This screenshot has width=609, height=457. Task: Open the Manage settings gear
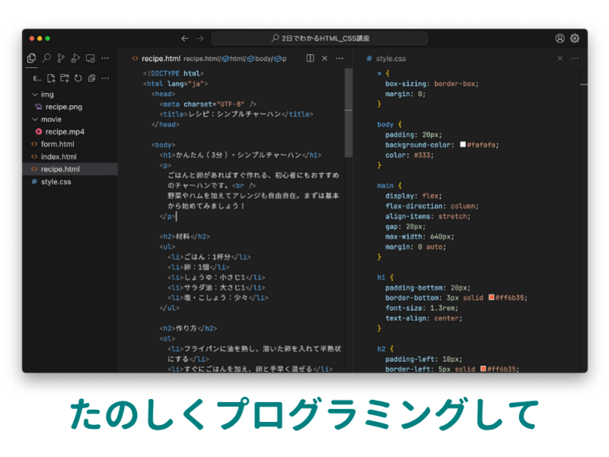[576, 37]
